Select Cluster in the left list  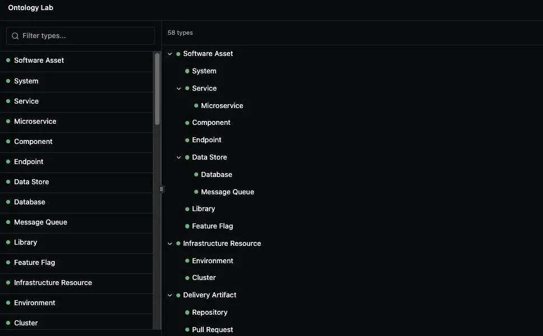pos(76,323)
